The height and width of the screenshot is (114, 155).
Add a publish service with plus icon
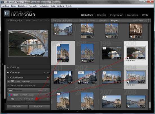pos(48,85)
